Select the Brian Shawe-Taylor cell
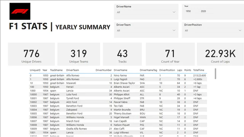Viewport: 244px width, 137px height. [124, 83]
